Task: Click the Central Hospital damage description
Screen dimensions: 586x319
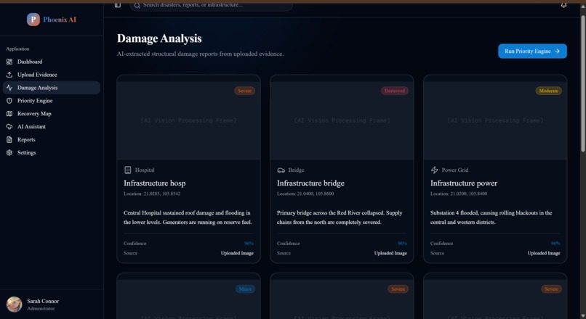Action: pos(188,217)
